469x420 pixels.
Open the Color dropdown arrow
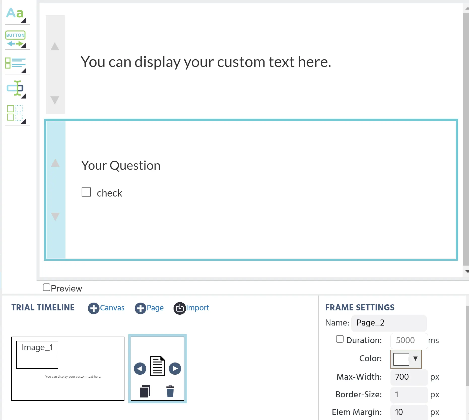415,359
